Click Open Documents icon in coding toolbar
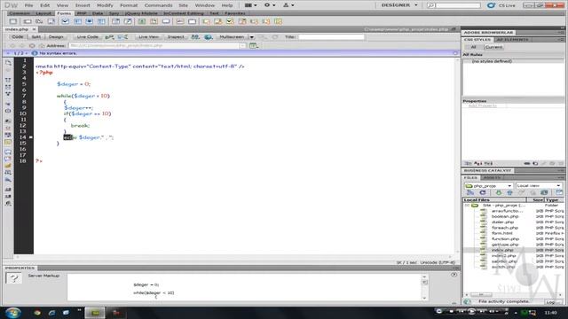568x319 pixels. [x=8, y=63]
